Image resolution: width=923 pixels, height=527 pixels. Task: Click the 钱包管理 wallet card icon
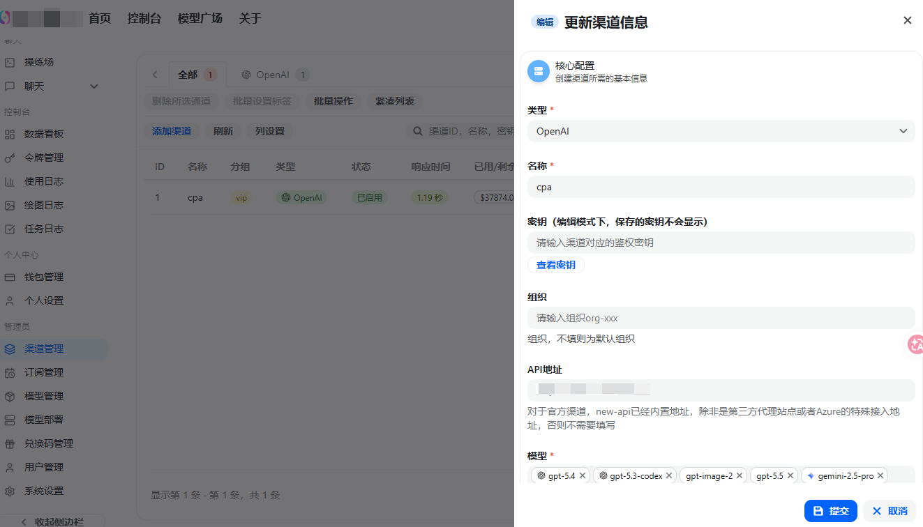coord(10,277)
